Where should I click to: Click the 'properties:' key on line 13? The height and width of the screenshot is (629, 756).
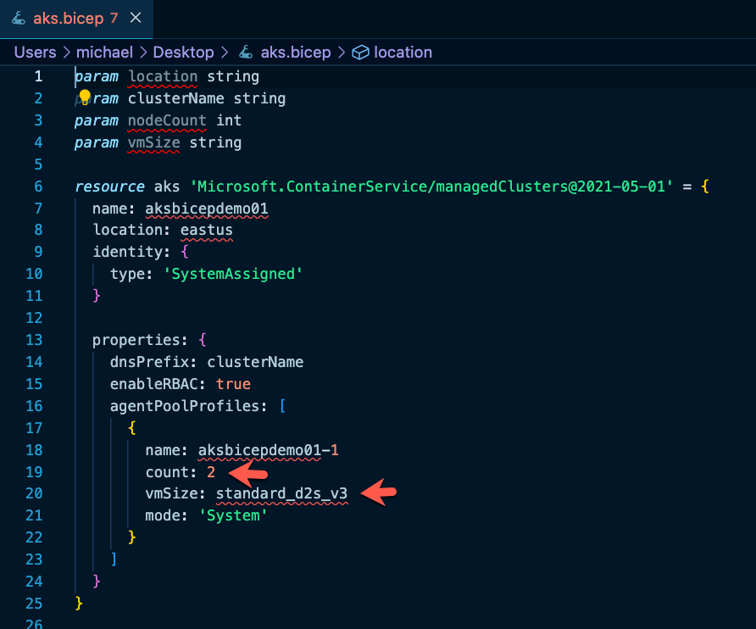point(140,340)
